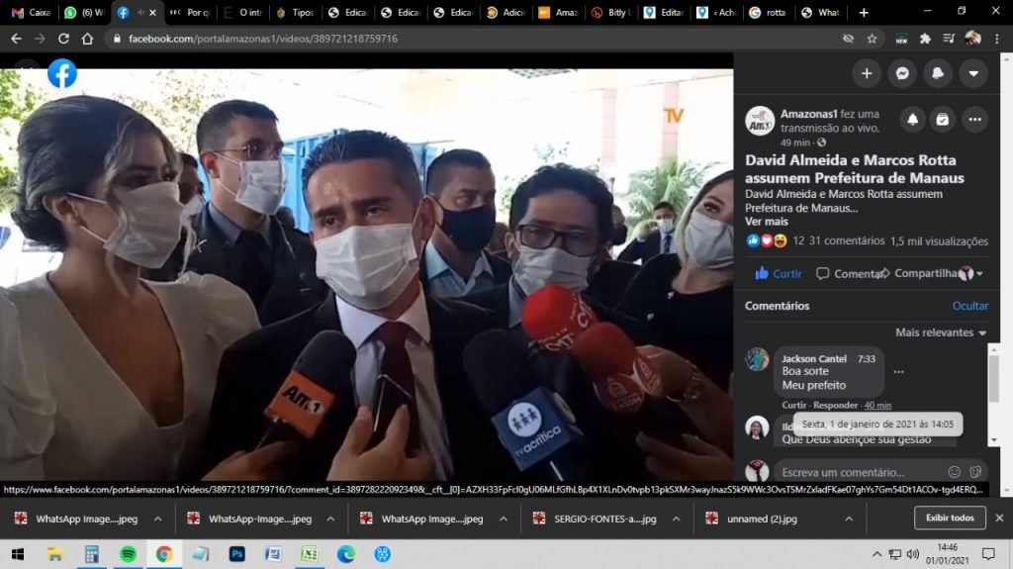Image resolution: width=1013 pixels, height=569 pixels.
Task: Click the Exibir todos downloads button
Action: point(950,518)
